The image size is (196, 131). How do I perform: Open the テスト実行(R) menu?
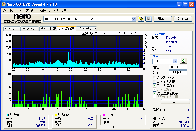tap(28, 10)
